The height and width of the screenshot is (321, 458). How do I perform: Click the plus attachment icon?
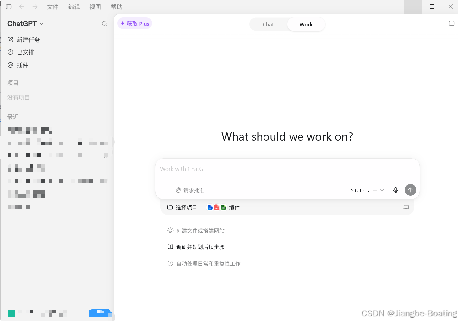(x=164, y=190)
